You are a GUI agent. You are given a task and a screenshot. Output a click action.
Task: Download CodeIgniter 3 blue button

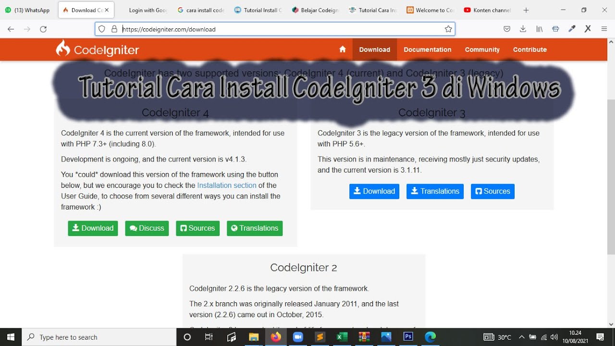(374, 191)
